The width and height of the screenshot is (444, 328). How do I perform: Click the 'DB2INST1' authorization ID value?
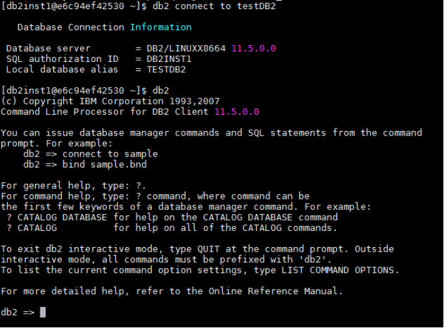[163, 59]
